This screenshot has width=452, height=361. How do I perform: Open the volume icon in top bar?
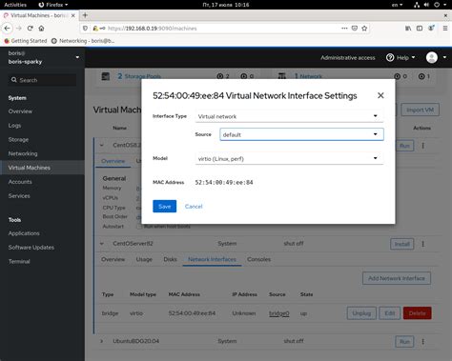tap(426, 5)
